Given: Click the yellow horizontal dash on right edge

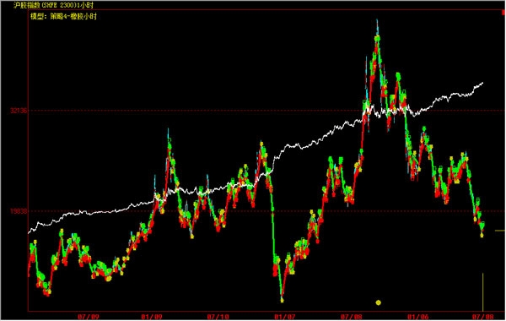Looking at the screenshot, I should [x=500, y=231].
